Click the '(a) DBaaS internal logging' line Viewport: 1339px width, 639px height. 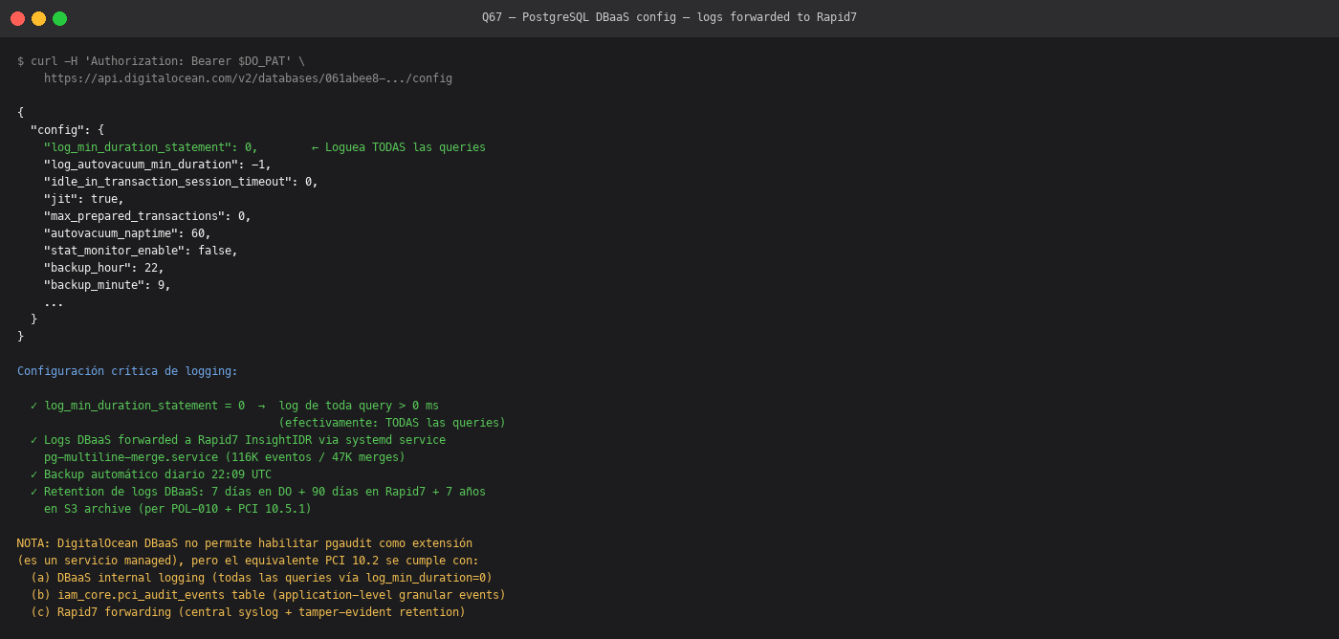[x=261, y=578]
